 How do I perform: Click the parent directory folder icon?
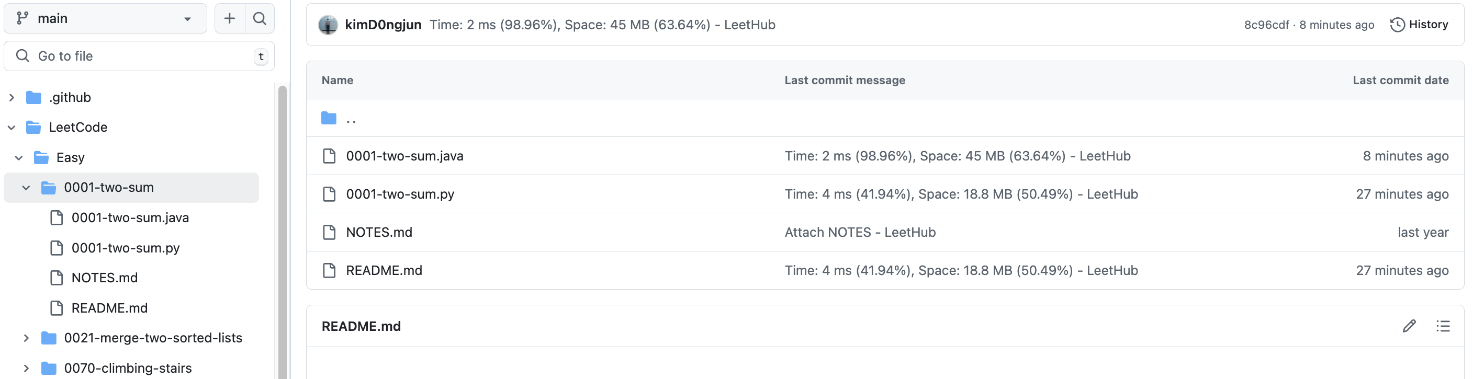click(329, 118)
